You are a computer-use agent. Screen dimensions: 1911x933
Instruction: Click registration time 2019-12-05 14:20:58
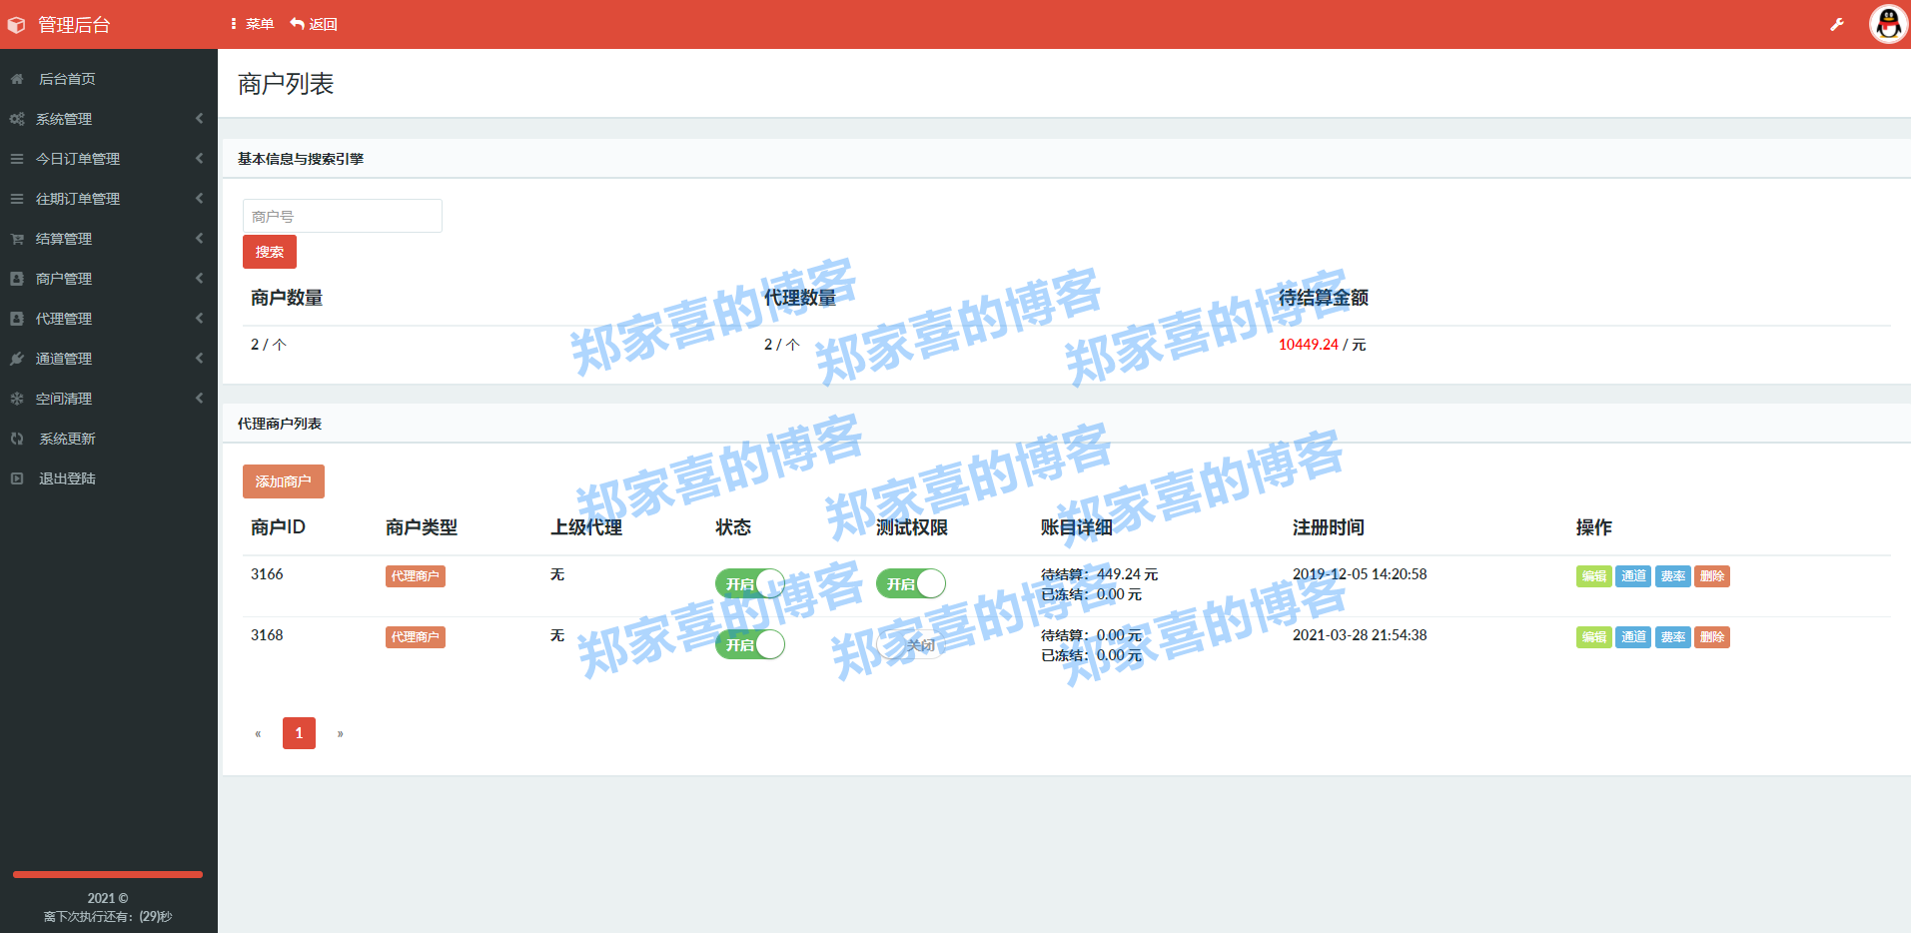(x=1360, y=574)
